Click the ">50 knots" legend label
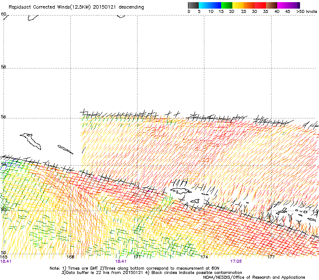Image resolution: width=319 pixels, height=280 pixels. click(x=306, y=12)
